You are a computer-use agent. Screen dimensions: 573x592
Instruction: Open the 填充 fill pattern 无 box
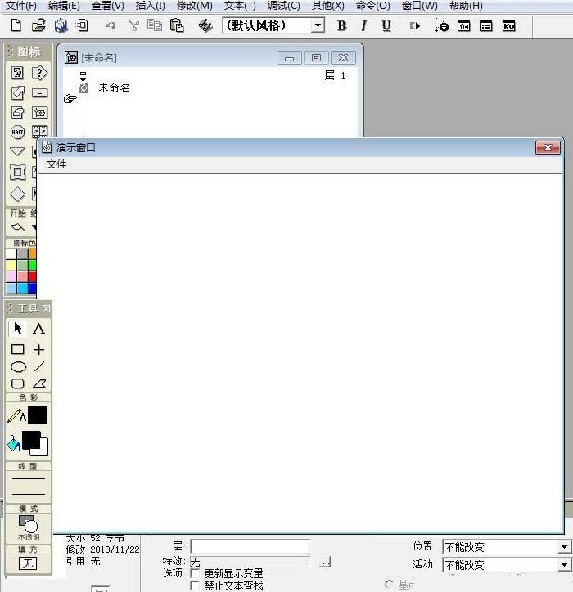[x=28, y=563]
